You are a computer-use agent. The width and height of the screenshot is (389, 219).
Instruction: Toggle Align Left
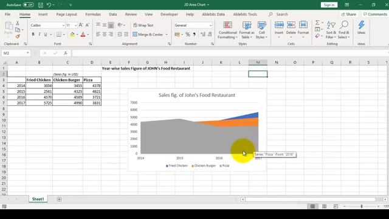click(98, 34)
